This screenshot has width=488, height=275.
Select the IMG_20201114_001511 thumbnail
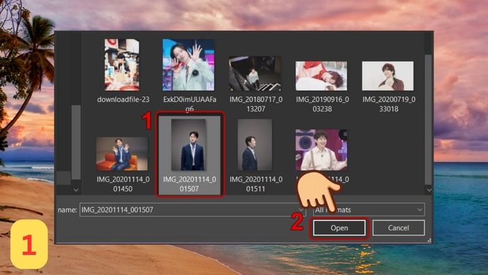[255, 144]
